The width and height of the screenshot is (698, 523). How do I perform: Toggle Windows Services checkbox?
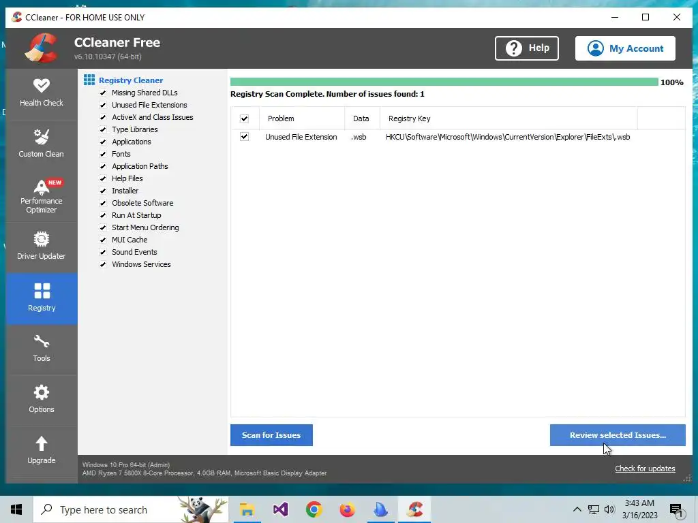click(x=103, y=264)
